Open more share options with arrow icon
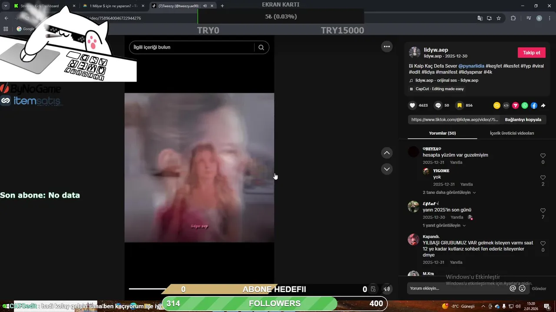This screenshot has height=312, width=556. click(543, 105)
